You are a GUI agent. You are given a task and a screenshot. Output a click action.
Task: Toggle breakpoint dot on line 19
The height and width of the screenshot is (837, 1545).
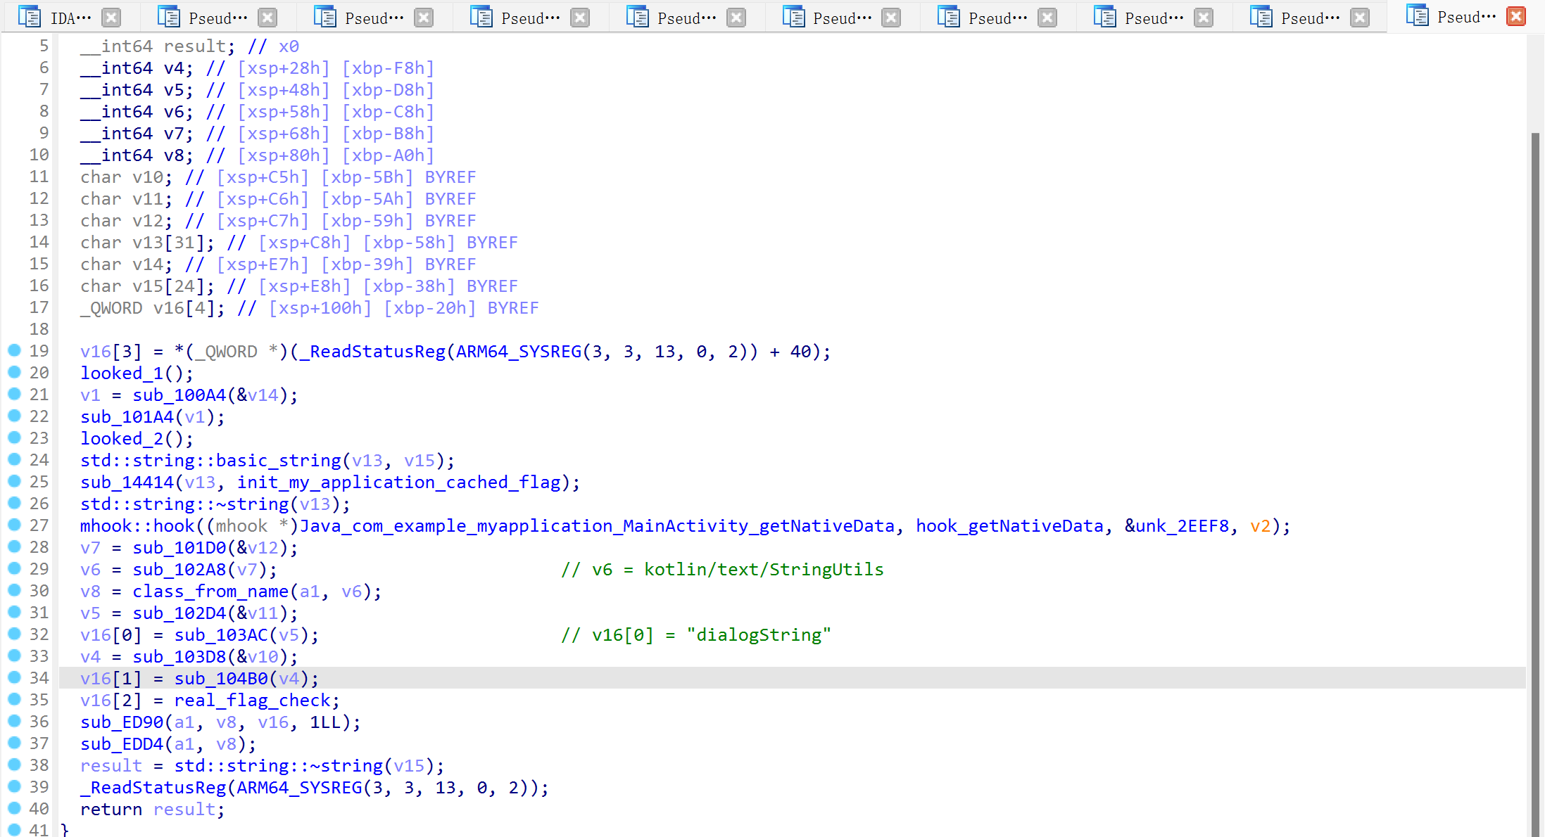[x=14, y=350]
